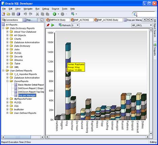Run the report with green play icon
The width and height of the screenshot is (158, 145).
click(53, 25)
